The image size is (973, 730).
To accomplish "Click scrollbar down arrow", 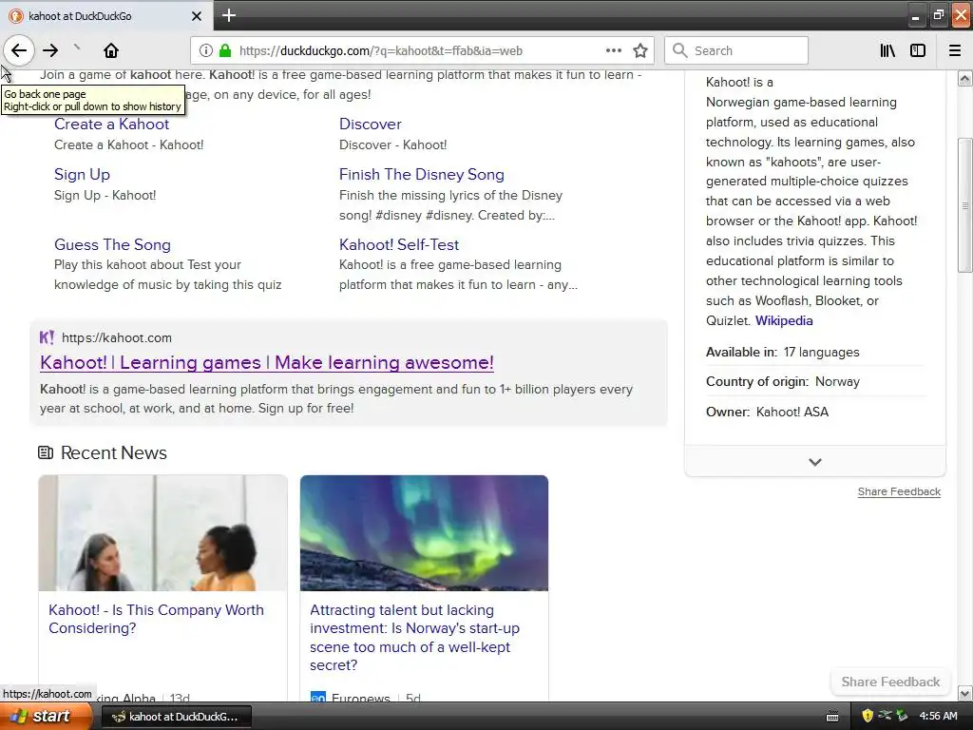I will (x=965, y=693).
